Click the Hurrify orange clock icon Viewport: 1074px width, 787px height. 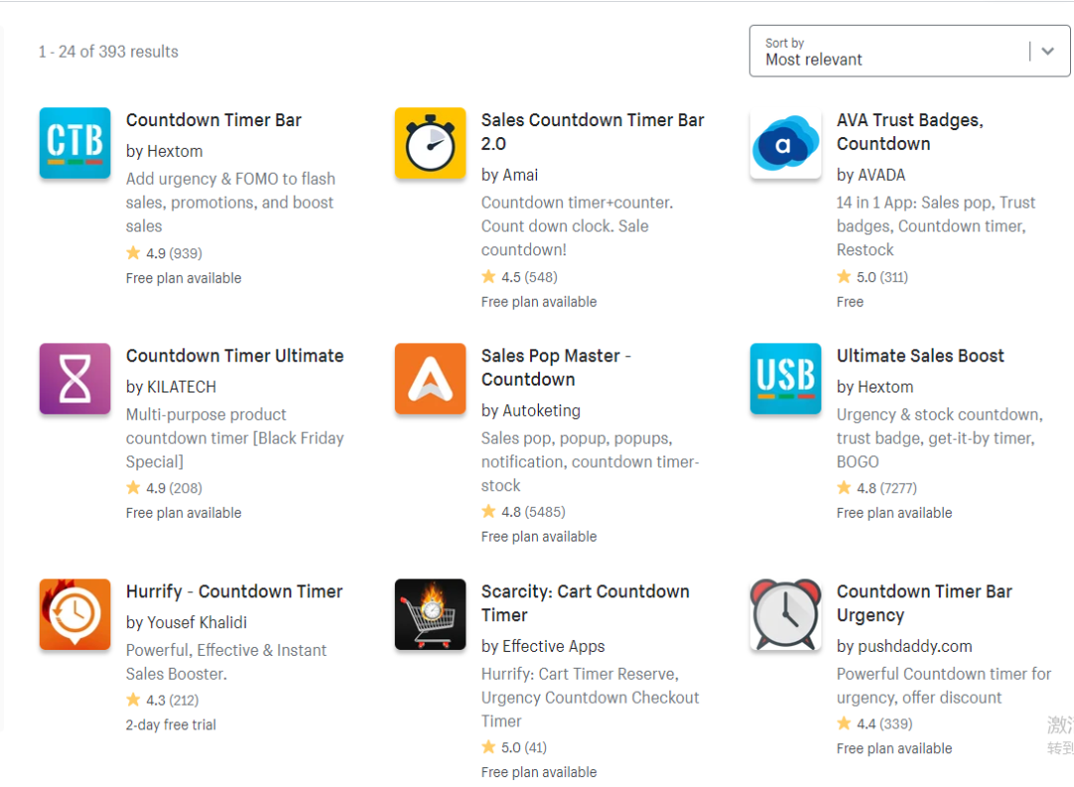(75, 614)
